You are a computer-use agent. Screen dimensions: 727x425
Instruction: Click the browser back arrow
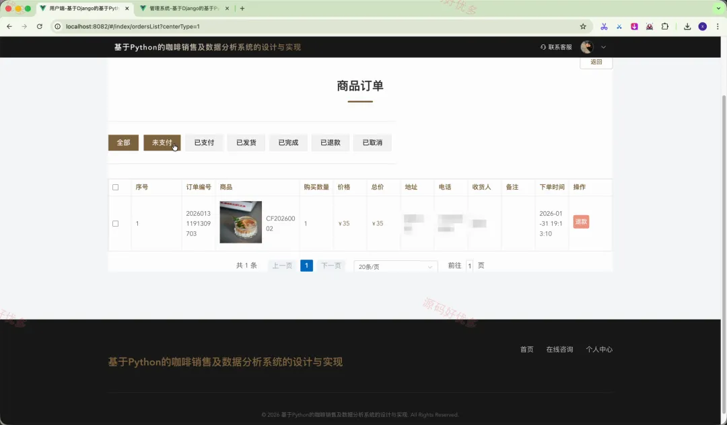tap(9, 26)
